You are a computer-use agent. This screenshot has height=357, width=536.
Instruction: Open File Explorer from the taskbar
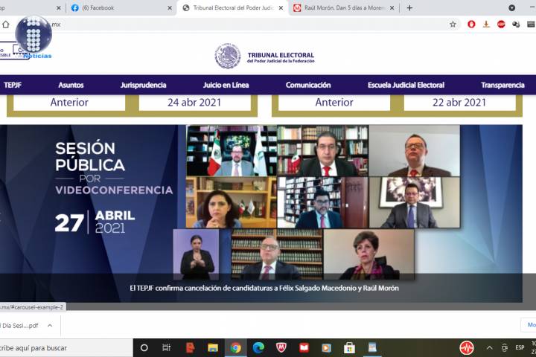pyautogui.click(x=213, y=347)
